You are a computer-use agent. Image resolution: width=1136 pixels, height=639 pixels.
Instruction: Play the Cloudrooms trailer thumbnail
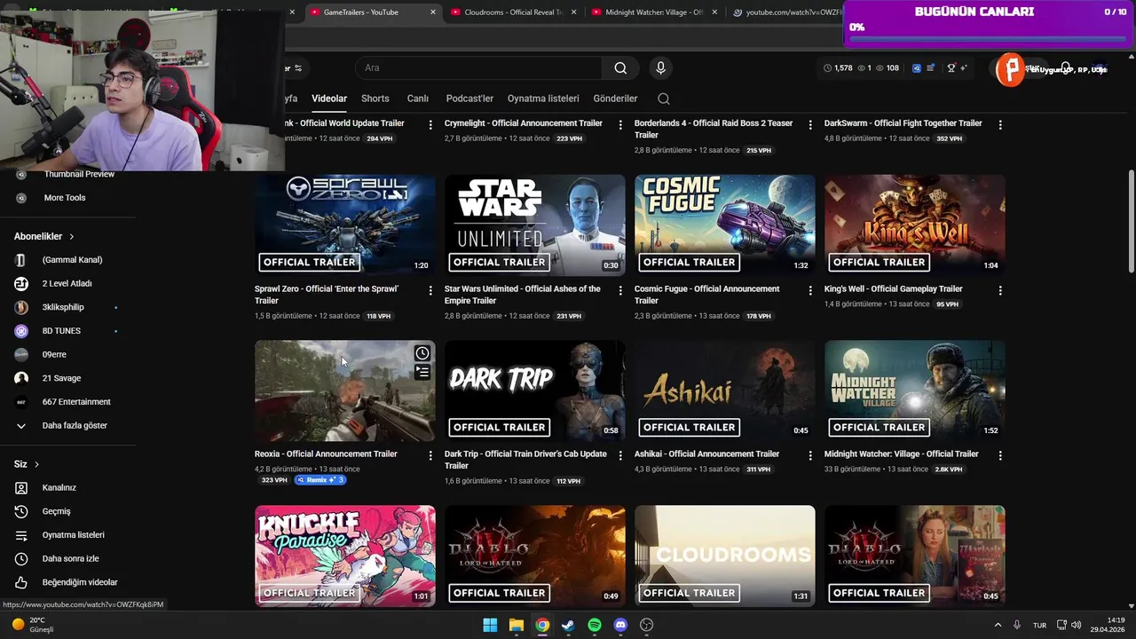[725, 556]
